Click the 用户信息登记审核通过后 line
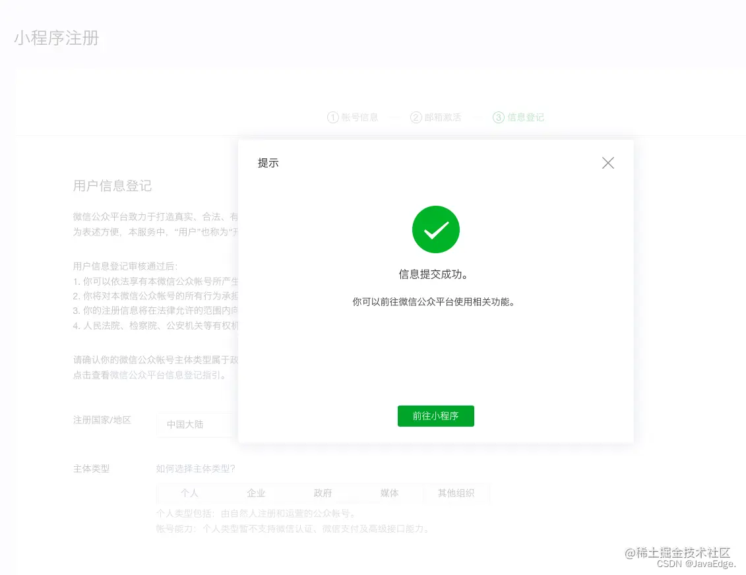This screenshot has width=746, height=575. (x=125, y=266)
